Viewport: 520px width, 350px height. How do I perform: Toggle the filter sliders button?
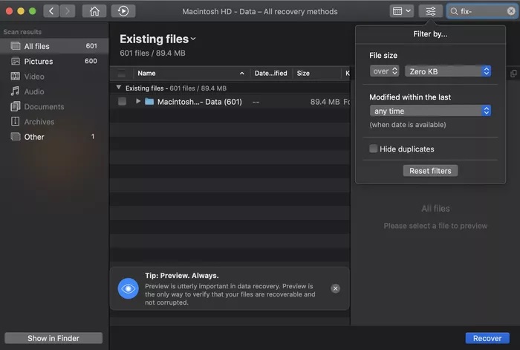point(430,11)
